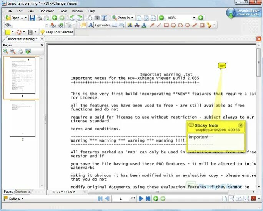The height and width of the screenshot is (211, 263).
Task: Open the search text combo dropdown
Action: (47, 25)
